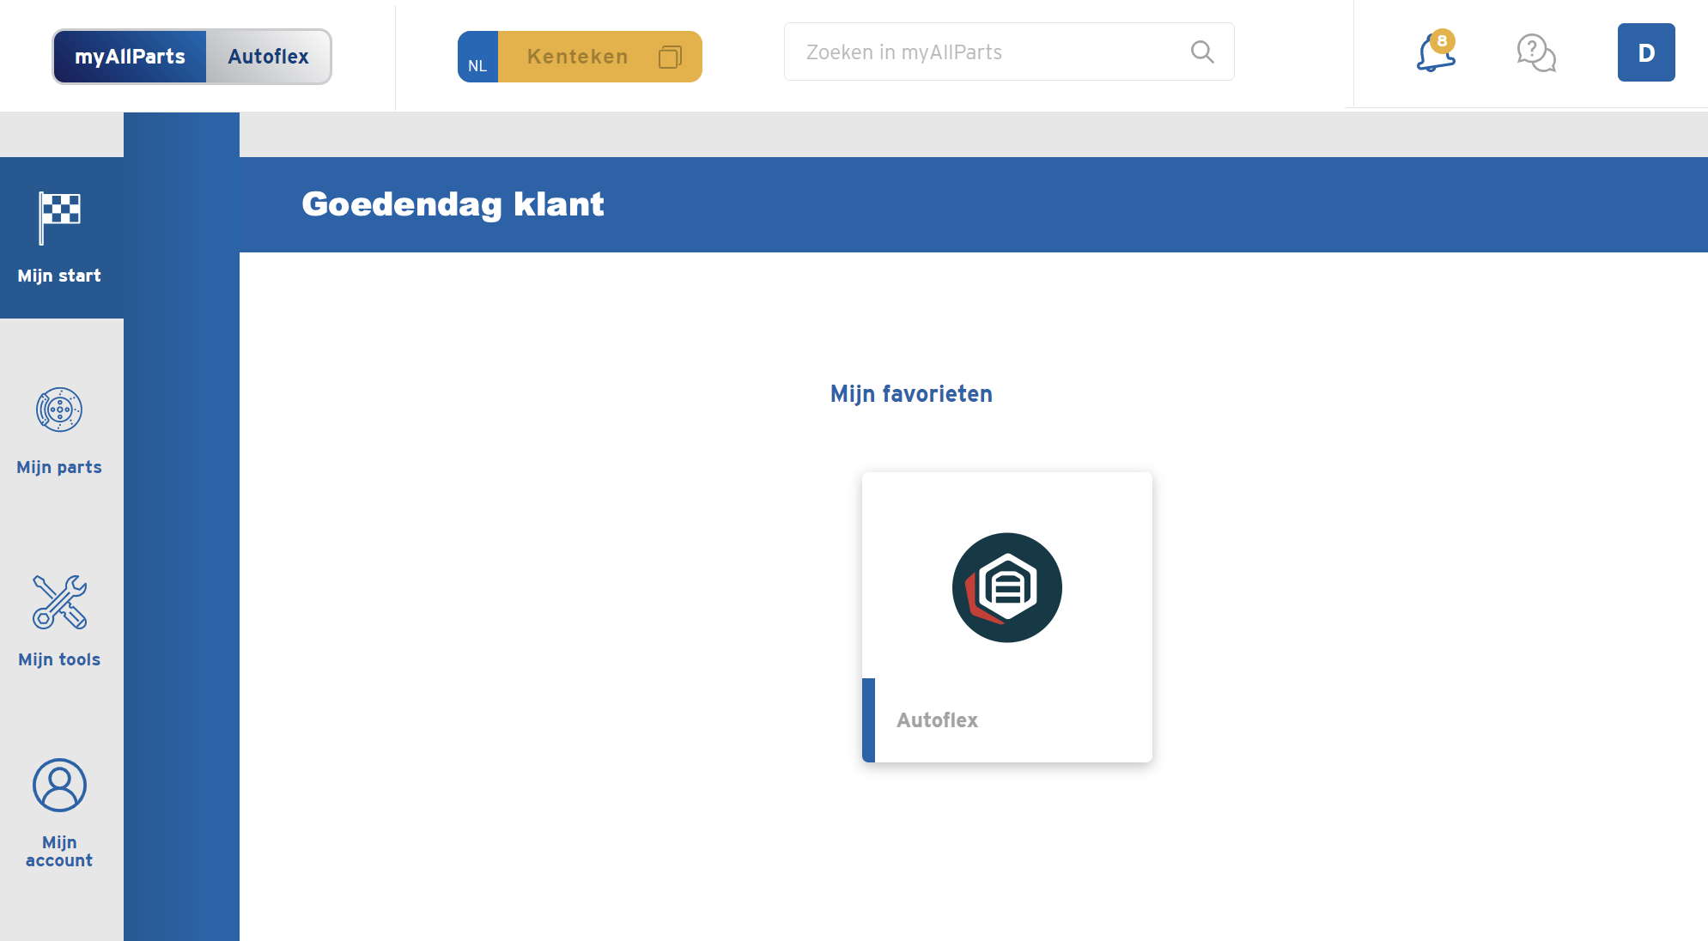This screenshot has width=1708, height=941.
Task: Open the user avatar D menu
Action: [1645, 52]
